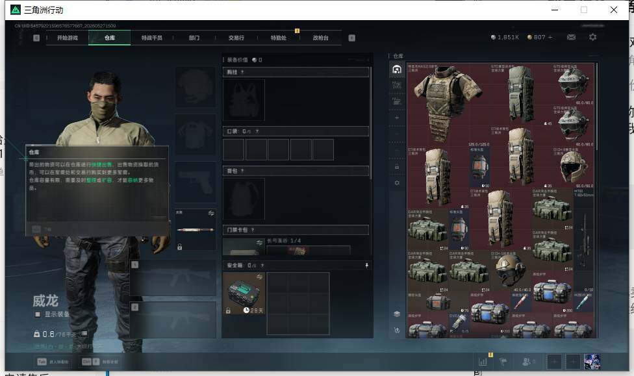
Task: Click the warehouse grid scrollbar
Action: pos(597,107)
